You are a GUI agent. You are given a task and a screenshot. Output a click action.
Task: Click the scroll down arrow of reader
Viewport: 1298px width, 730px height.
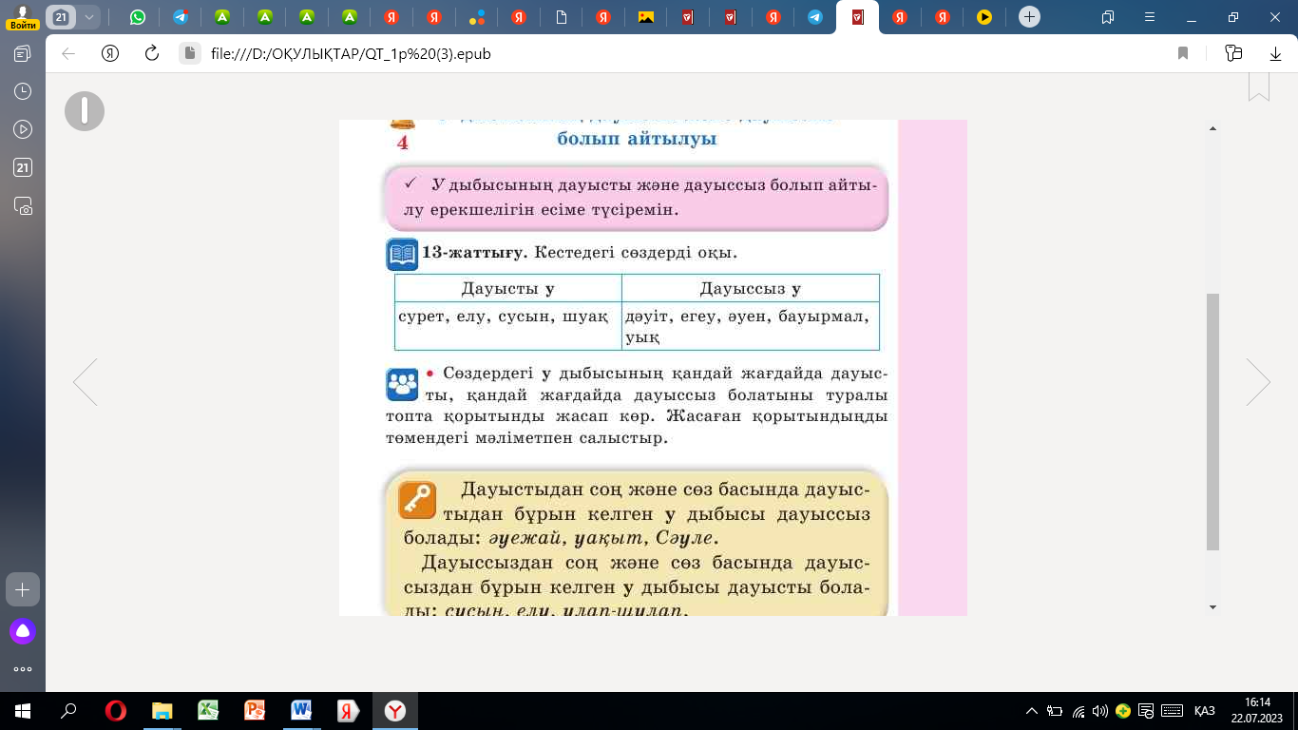[1212, 606]
